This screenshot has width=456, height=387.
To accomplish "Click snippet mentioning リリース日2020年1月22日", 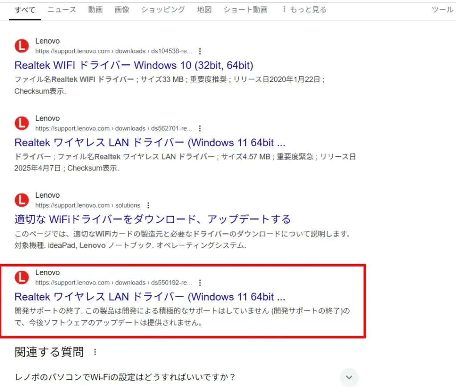I will (170, 85).
